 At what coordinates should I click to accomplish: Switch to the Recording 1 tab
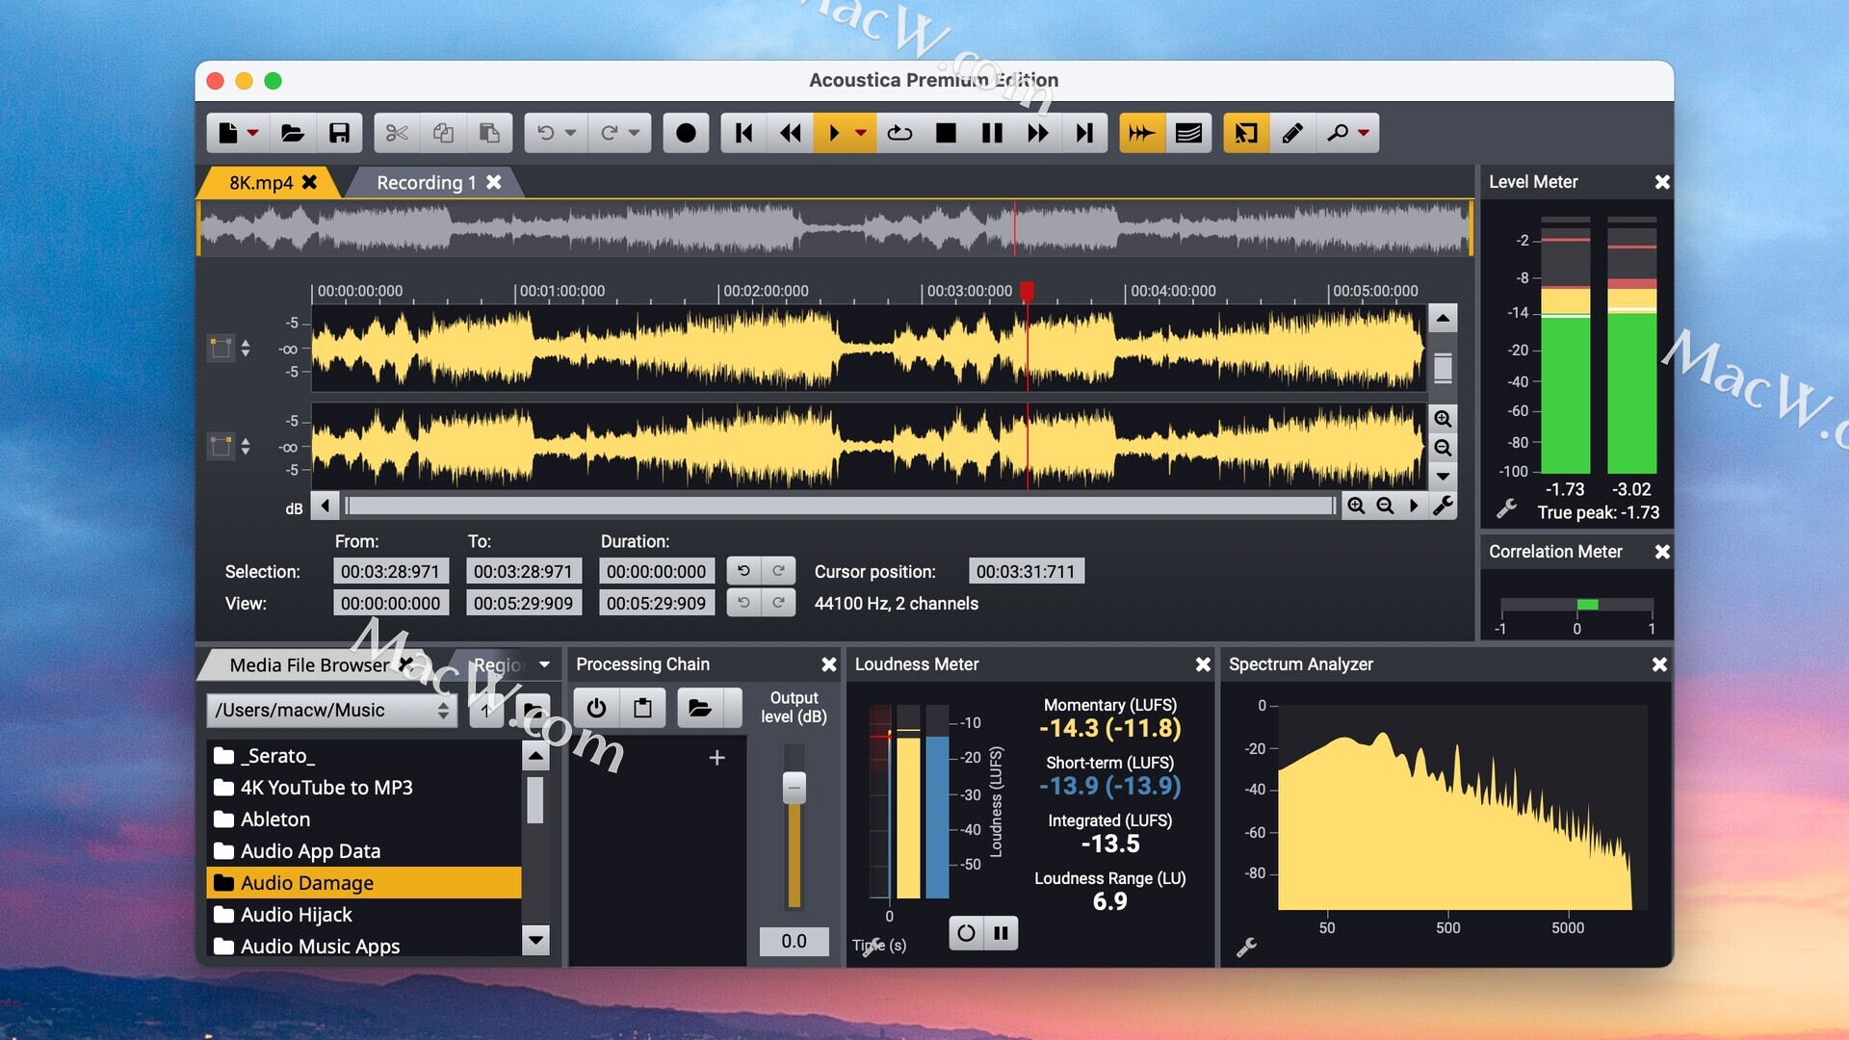(x=426, y=182)
